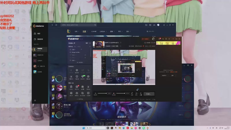Adjust the speaker volume slider
The height and width of the screenshot is (130, 231).
(120, 93)
